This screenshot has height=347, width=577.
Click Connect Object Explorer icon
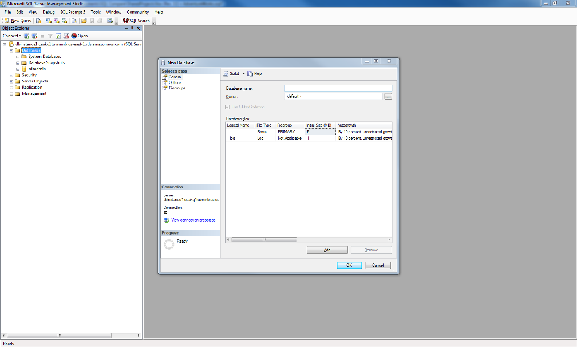click(x=26, y=36)
